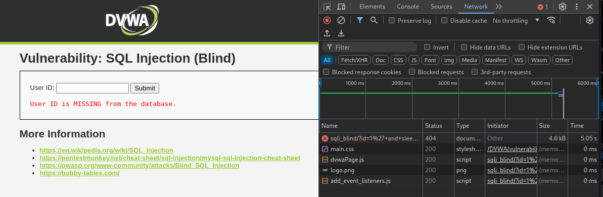The height and width of the screenshot is (197, 603).
Task: Switch to the Console tab
Action: [407, 7]
